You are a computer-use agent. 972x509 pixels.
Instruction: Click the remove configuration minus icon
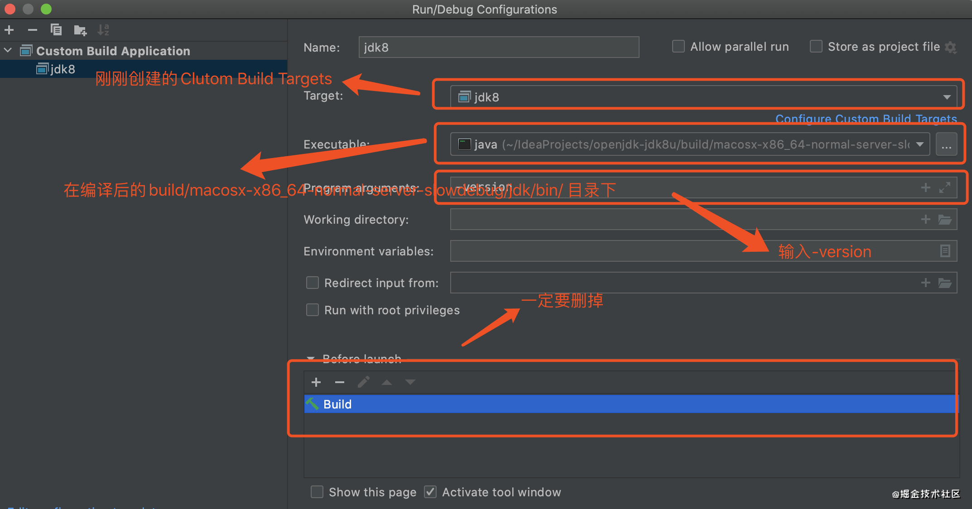[33, 30]
